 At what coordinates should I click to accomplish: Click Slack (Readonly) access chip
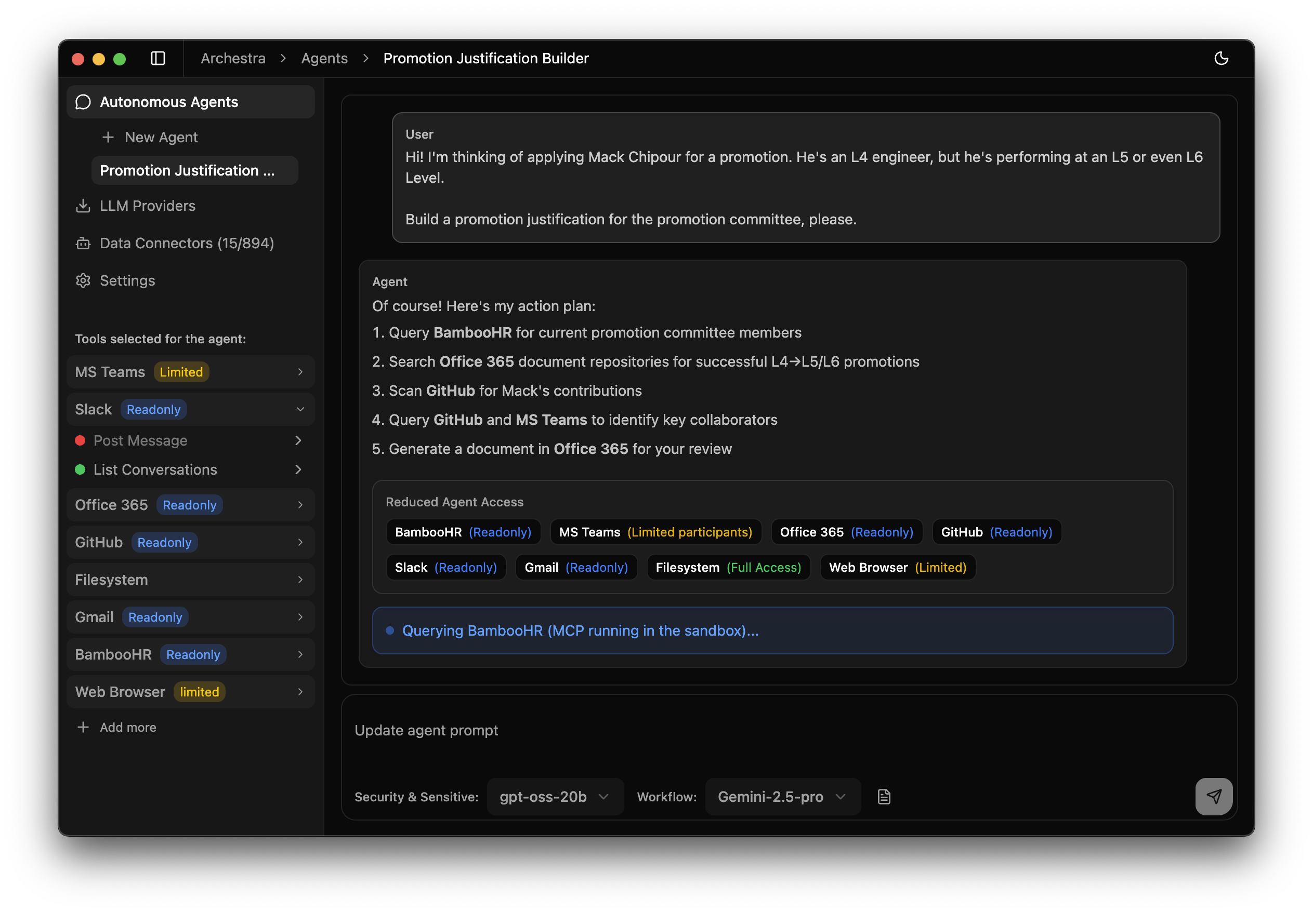coord(445,567)
